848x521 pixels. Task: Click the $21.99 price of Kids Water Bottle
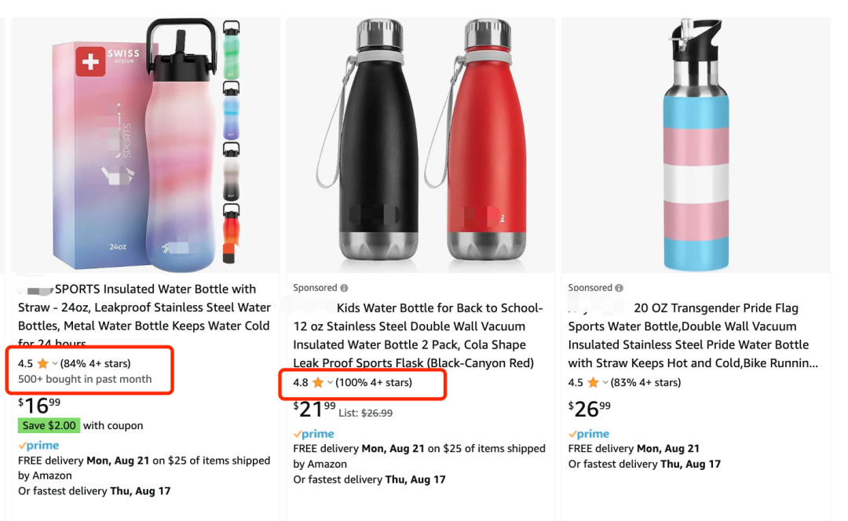(314, 409)
